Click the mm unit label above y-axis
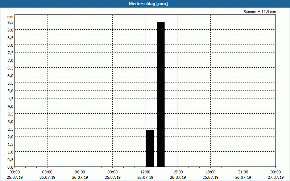 [x=10, y=17]
